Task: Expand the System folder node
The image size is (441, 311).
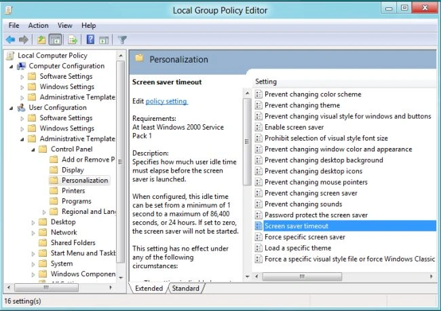Action: 33,264
